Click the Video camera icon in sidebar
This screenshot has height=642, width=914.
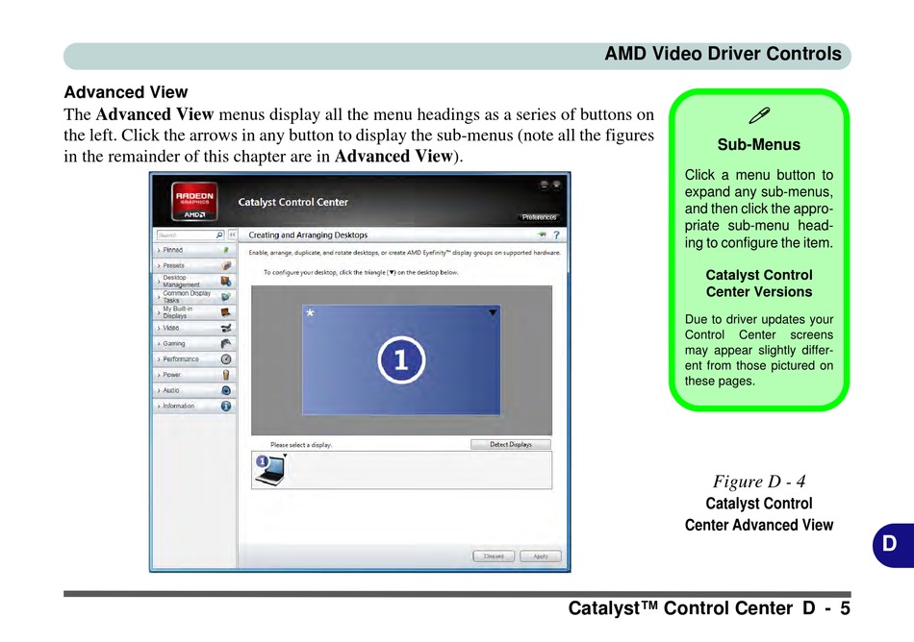pyautogui.click(x=226, y=329)
